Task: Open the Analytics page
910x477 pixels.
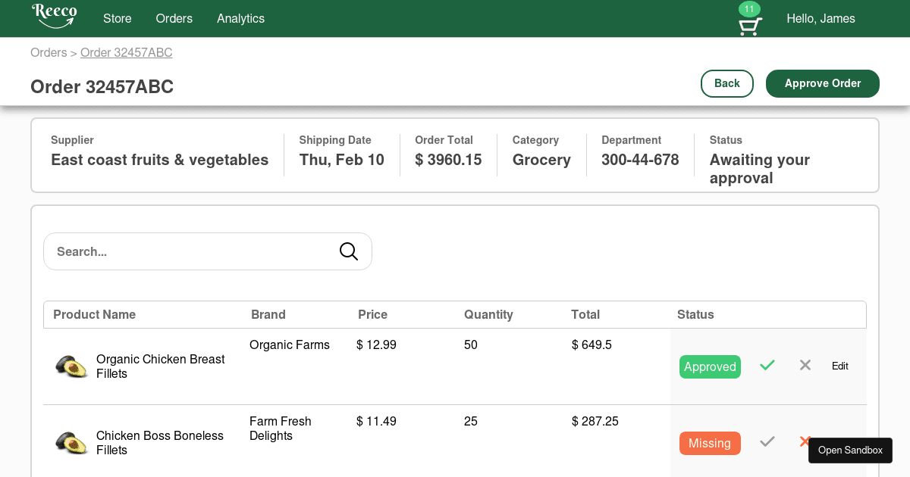Action: [x=240, y=18]
